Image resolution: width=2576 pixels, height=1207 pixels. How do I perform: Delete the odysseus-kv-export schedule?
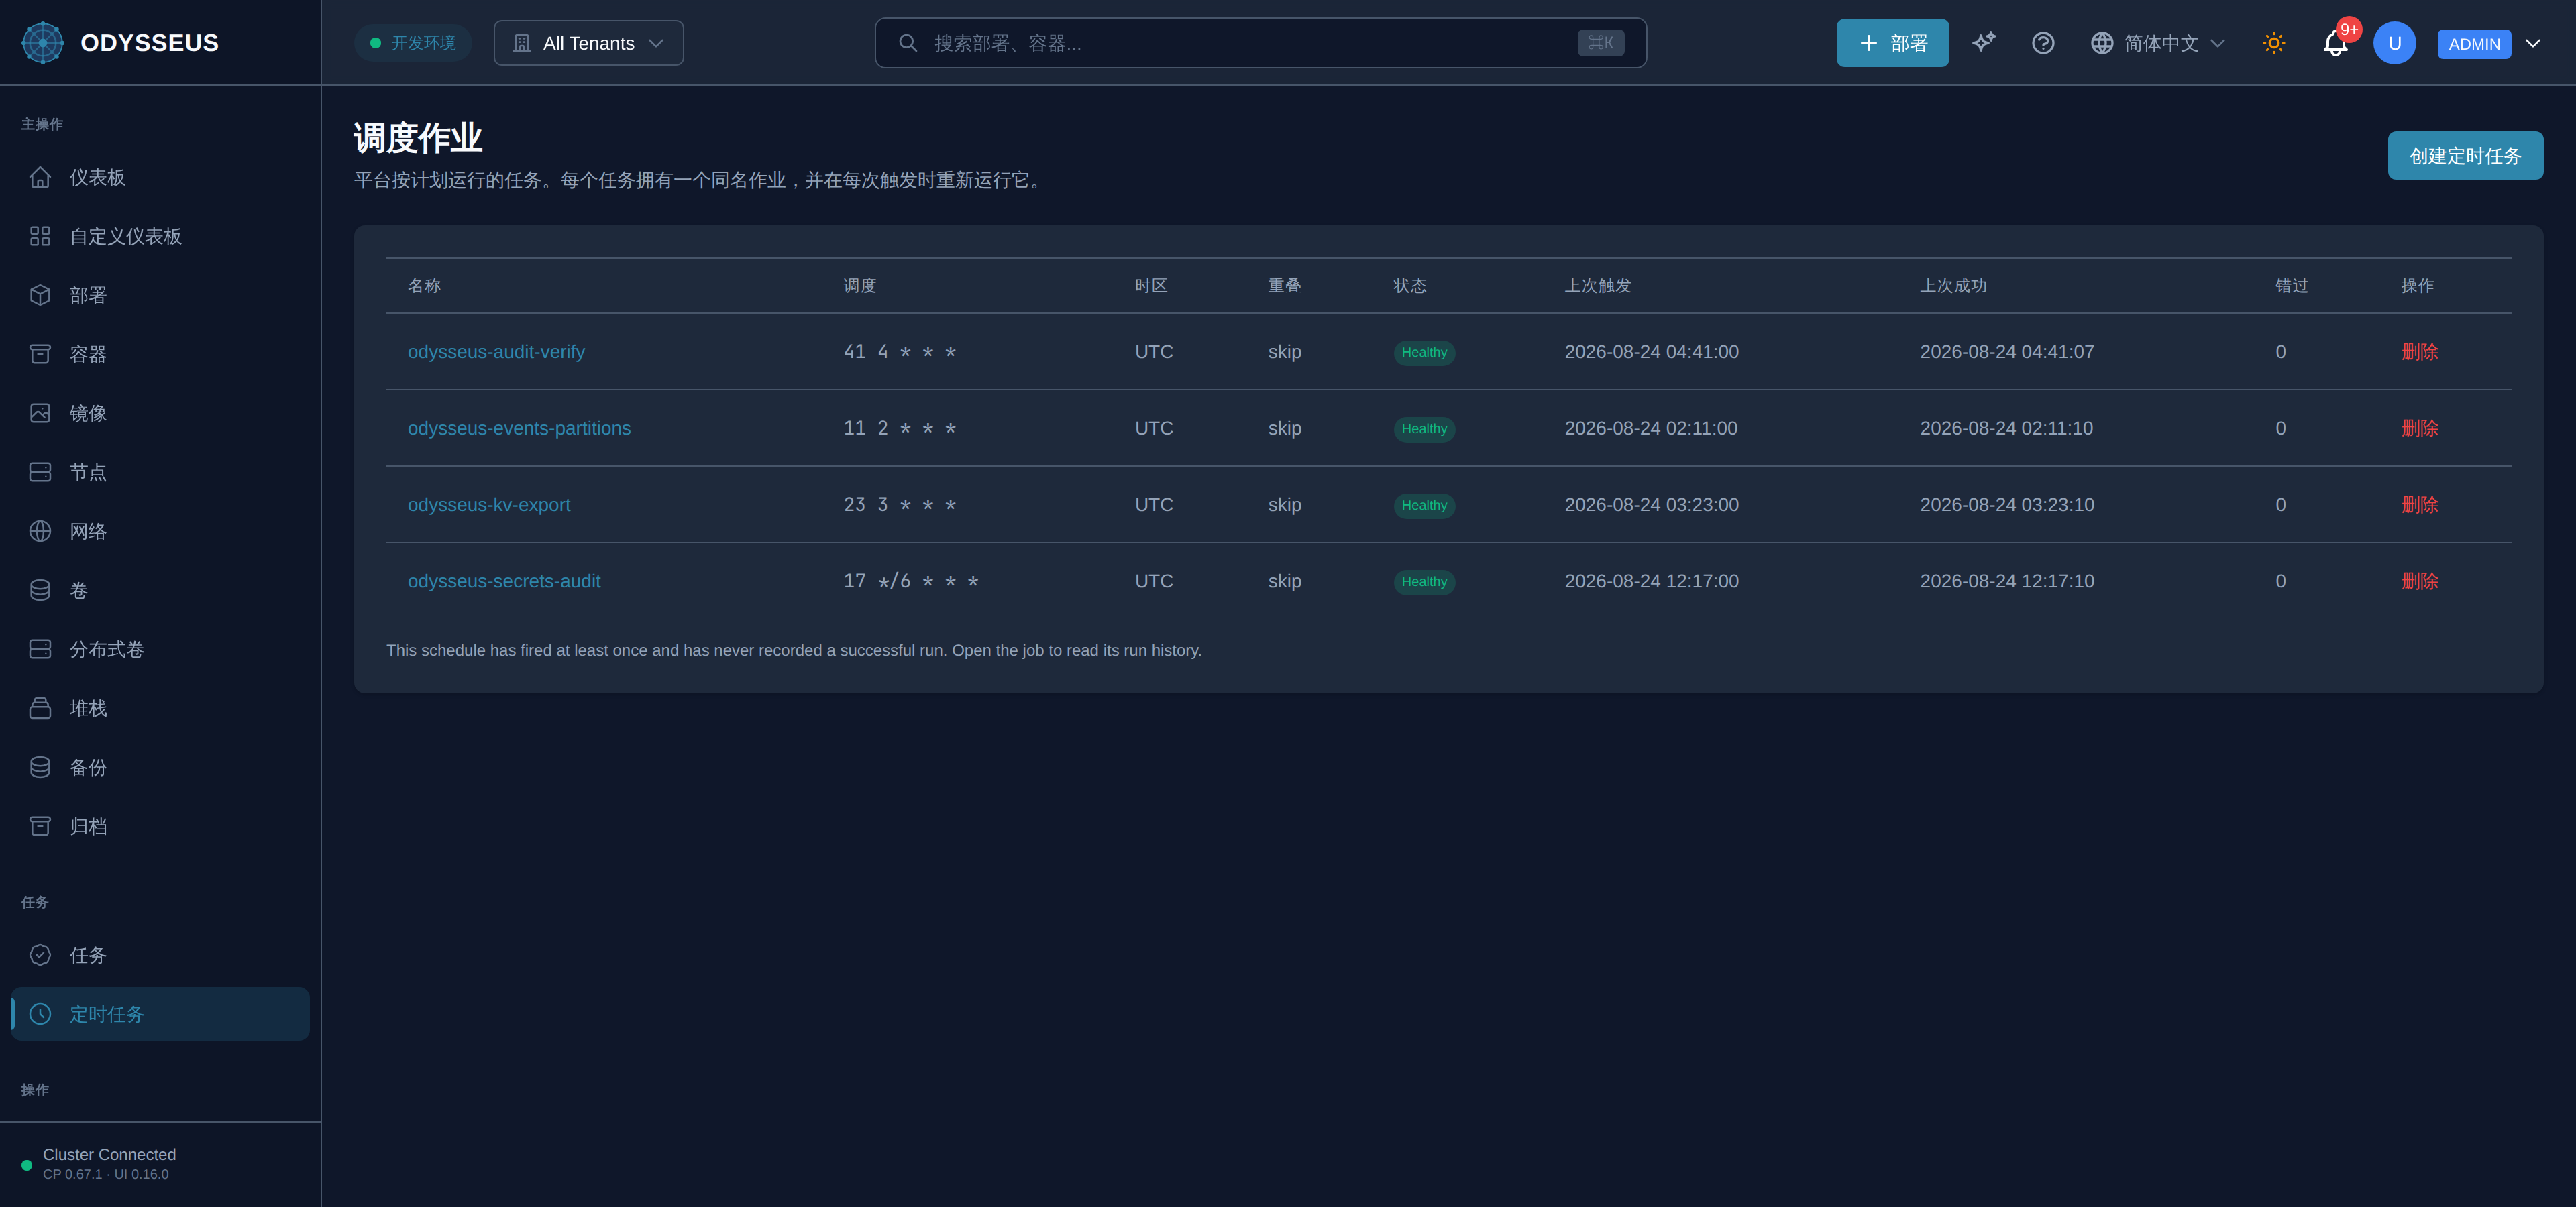(2420, 504)
